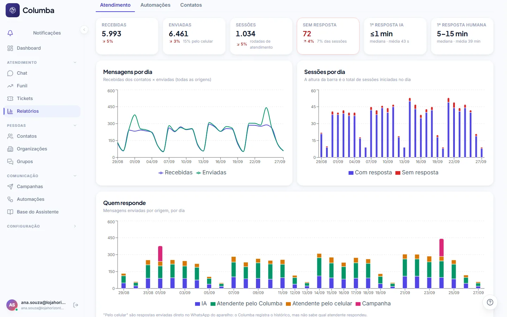507x317 pixels.
Task: Click the Chat bubble icon
Action: tap(10, 73)
